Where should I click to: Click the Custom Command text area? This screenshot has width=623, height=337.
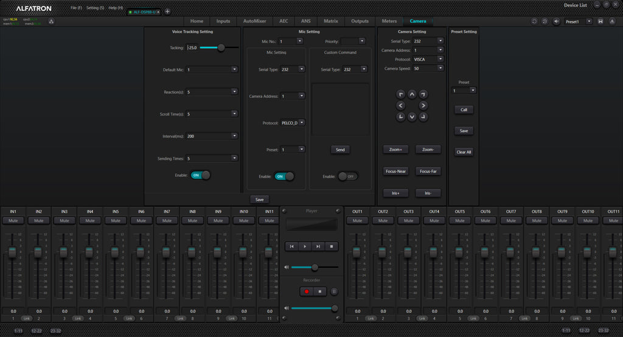coord(340,109)
